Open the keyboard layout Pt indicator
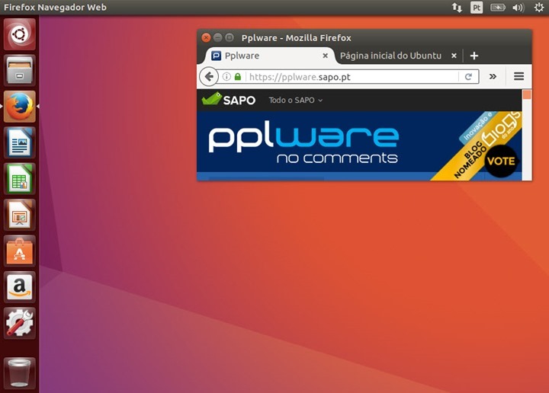 point(477,8)
